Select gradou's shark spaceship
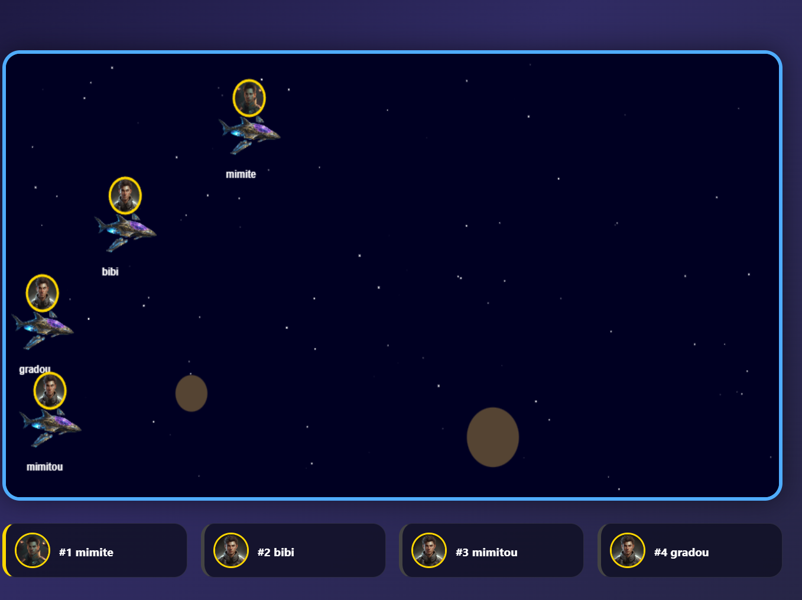The image size is (802, 600). pyautogui.click(x=43, y=329)
